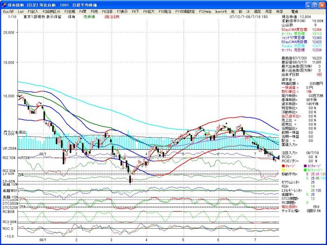Open the F7表示 display menu
The image size is (327, 245).
[122, 12]
